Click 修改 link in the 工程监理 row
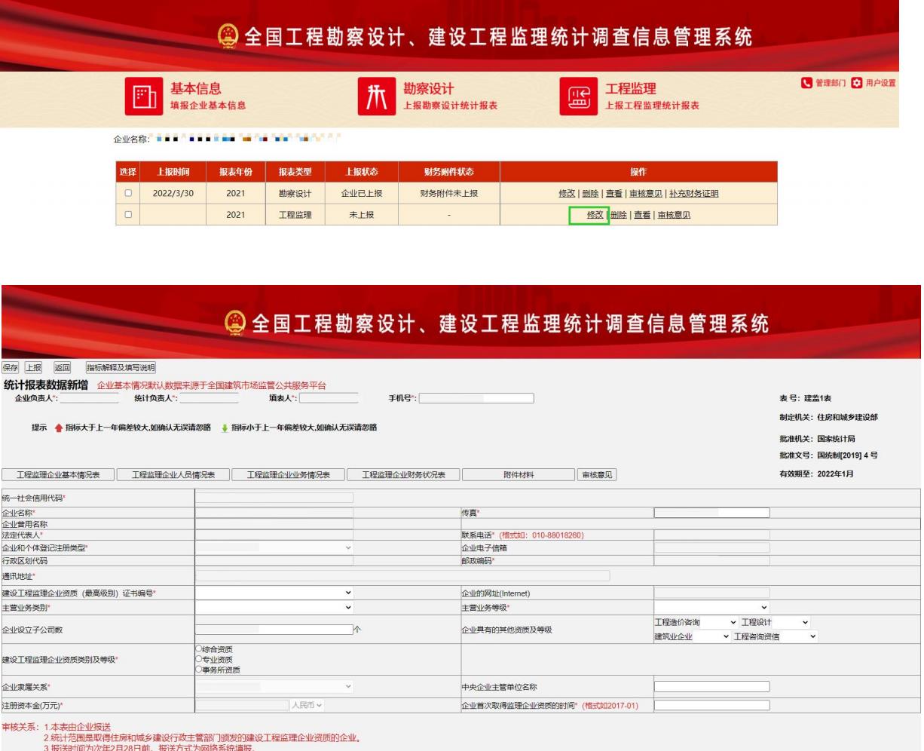This screenshot has height=751, width=924. (x=595, y=215)
